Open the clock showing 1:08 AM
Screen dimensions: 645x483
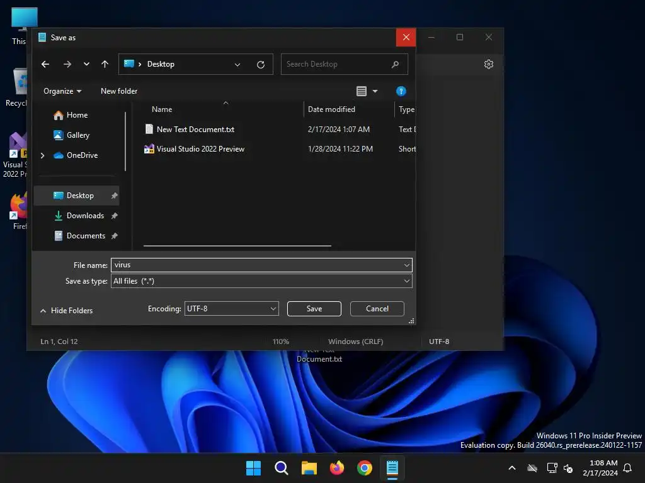(600, 468)
